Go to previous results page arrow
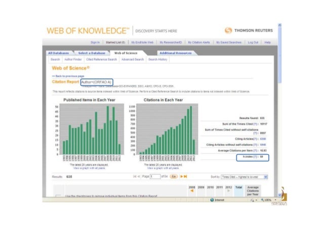This screenshot has height=228, width=323. click(x=138, y=176)
